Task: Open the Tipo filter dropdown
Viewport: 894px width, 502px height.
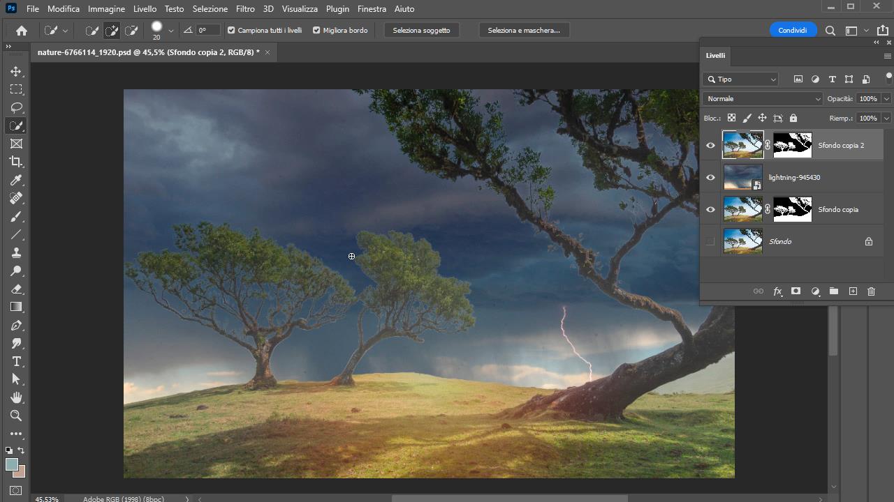Action: (x=740, y=79)
